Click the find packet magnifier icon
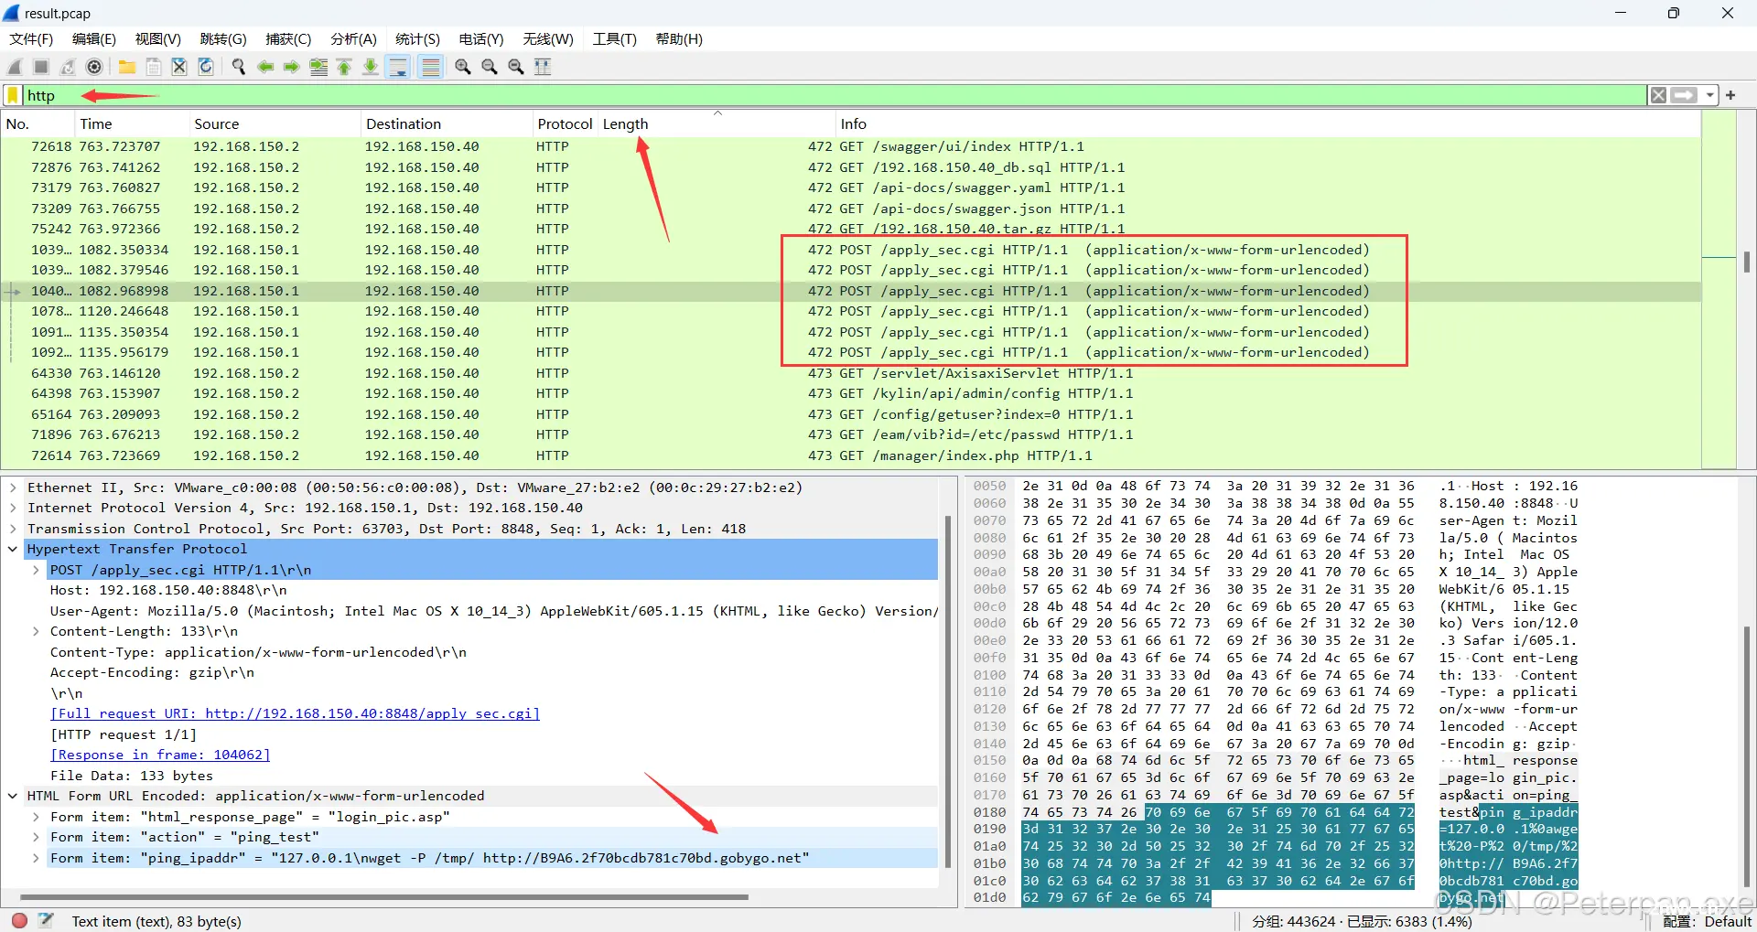1757x932 pixels. coord(239,67)
